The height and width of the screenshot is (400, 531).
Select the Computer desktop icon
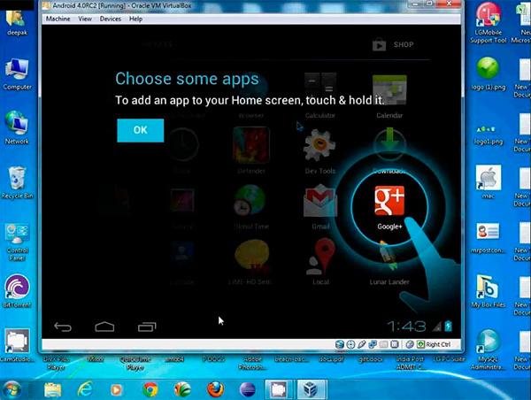click(x=17, y=74)
